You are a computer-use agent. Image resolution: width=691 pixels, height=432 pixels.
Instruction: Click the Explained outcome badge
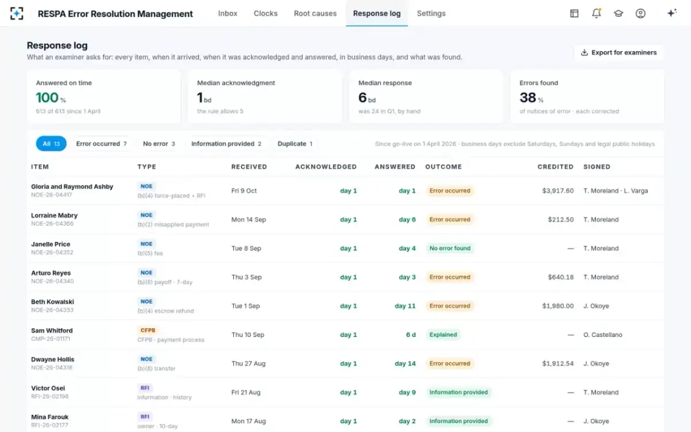(x=443, y=335)
